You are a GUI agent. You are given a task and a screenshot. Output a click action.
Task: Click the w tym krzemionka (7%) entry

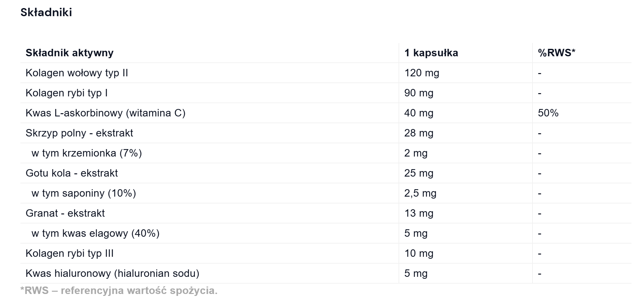(x=87, y=153)
